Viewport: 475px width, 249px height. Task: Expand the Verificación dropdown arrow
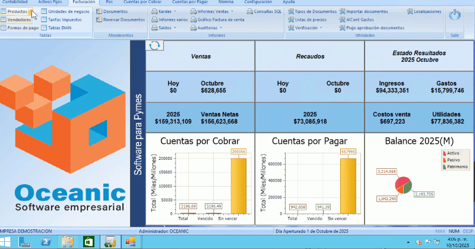(321, 28)
